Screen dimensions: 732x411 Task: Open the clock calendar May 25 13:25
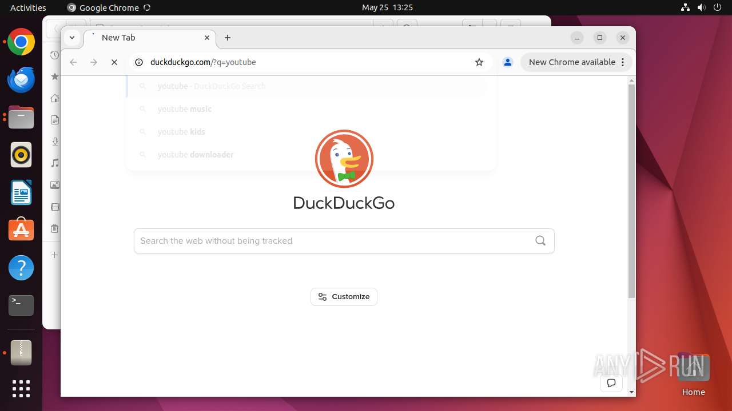pyautogui.click(x=387, y=7)
